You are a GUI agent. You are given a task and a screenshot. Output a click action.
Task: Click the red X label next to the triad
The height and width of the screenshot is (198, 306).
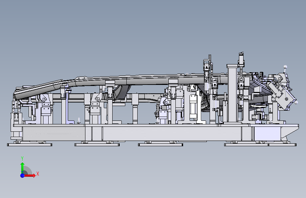38,174
